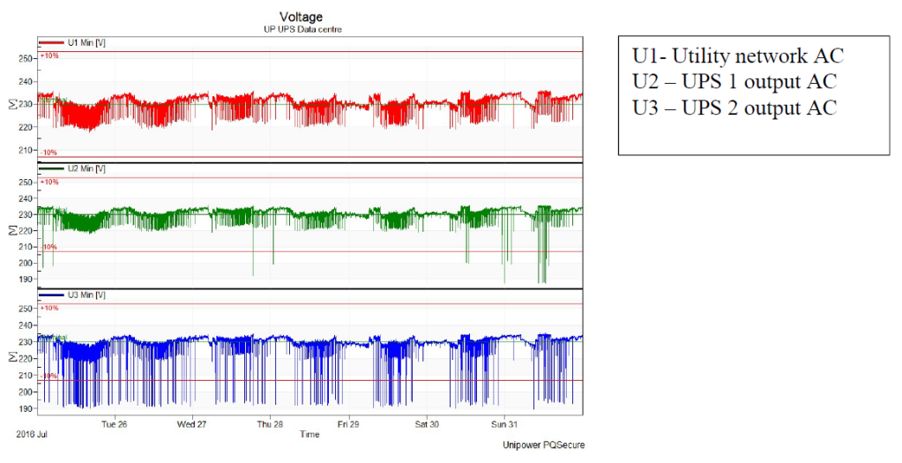Screen dimensions: 902x463
Task: Click the "-10%" label in the U2 chart
Action: (48, 247)
